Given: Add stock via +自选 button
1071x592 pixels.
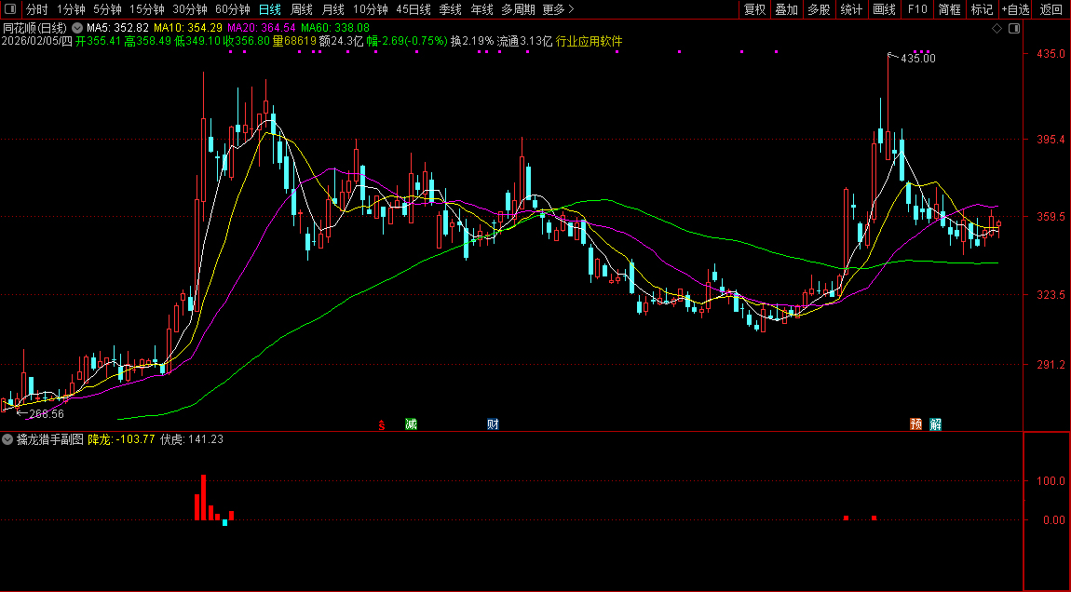Looking at the screenshot, I should (1015, 9).
